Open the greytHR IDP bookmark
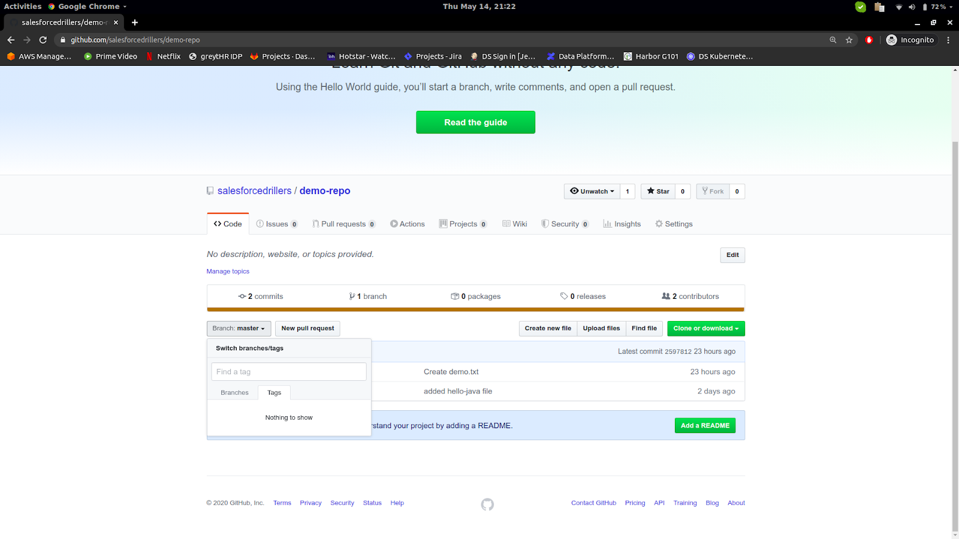 (x=216, y=56)
